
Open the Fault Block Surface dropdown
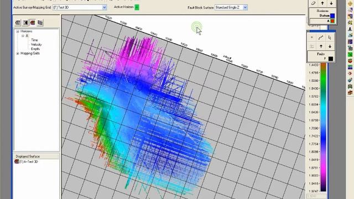[x=245, y=7]
